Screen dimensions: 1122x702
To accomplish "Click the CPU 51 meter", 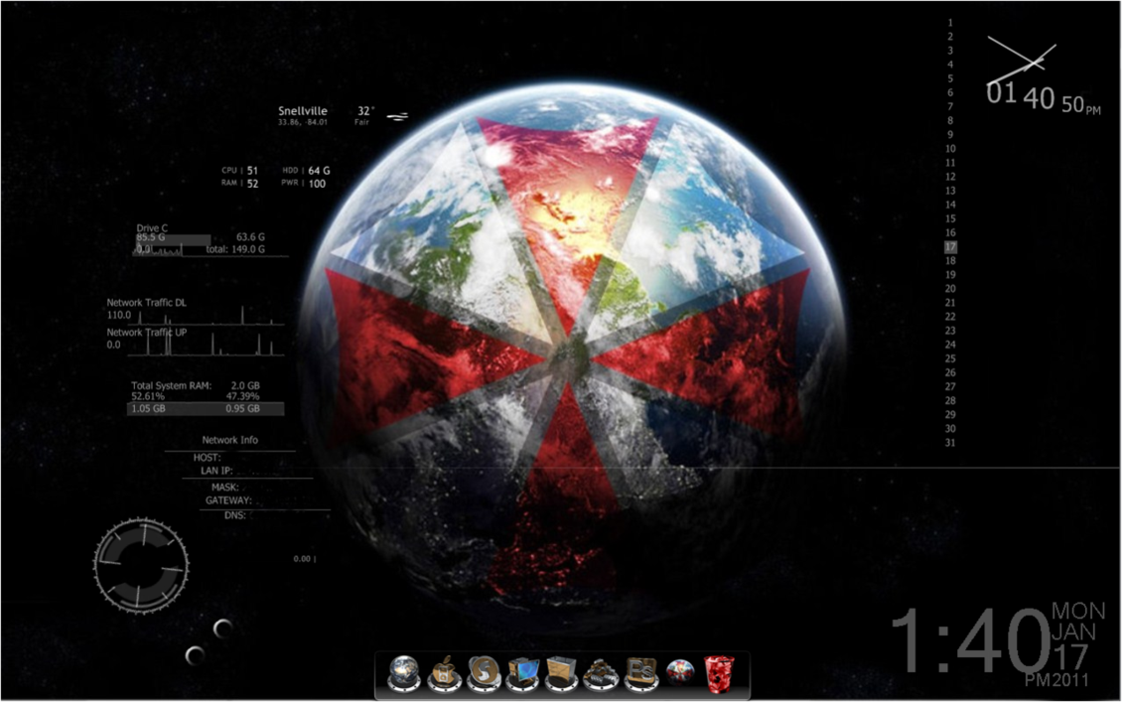I will (x=239, y=171).
